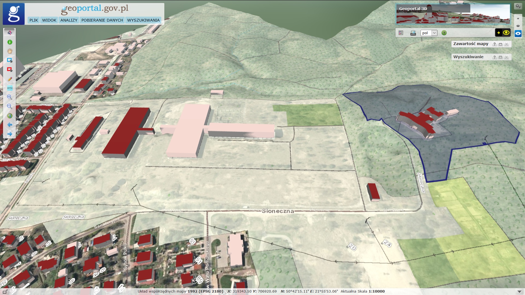Click the X coordinate value 319343.50
Image resolution: width=525 pixels, height=295 pixels.
pos(242,291)
